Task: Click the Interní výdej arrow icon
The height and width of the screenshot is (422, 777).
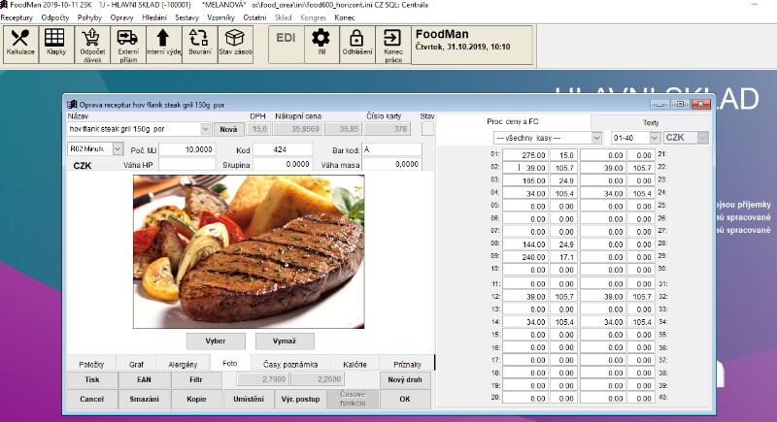Action: [163, 45]
